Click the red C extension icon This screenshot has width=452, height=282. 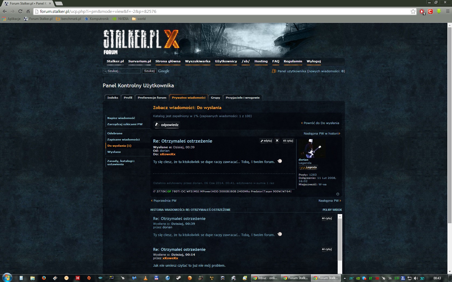[x=430, y=11]
